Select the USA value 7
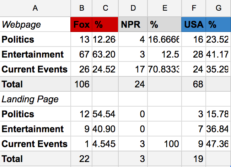Screen dimensions: 231x167 [194, 129]
